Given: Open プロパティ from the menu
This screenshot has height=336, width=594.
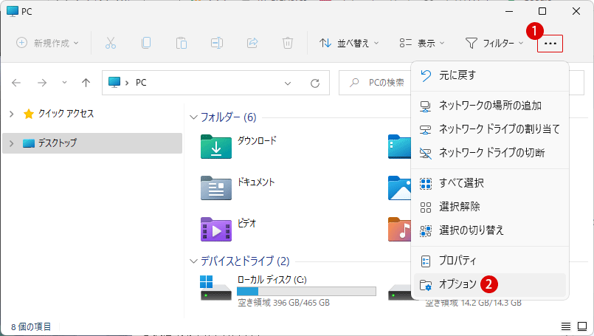Looking at the screenshot, I should click(x=490, y=261).
